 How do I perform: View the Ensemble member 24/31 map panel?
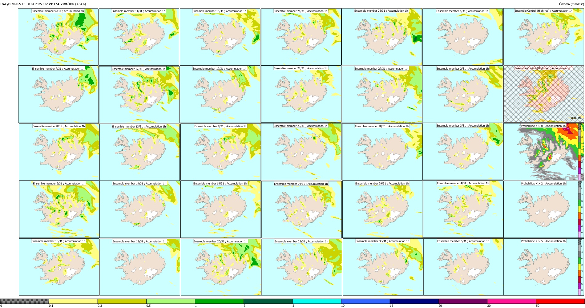coord(301,210)
